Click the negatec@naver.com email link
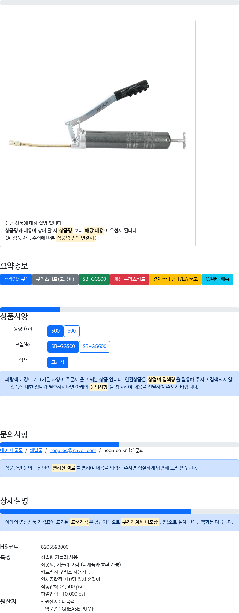 pos(73,451)
